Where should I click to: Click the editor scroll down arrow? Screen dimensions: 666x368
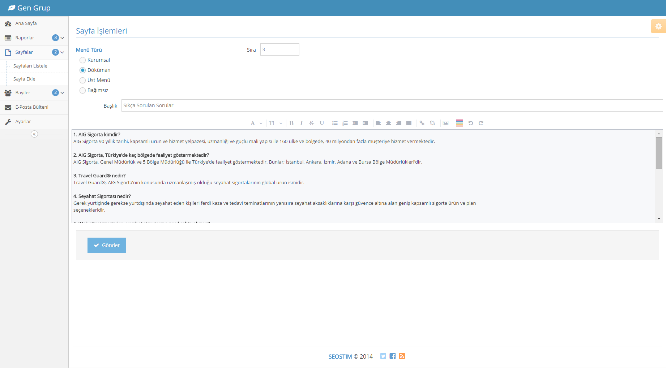pyautogui.click(x=659, y=219)
